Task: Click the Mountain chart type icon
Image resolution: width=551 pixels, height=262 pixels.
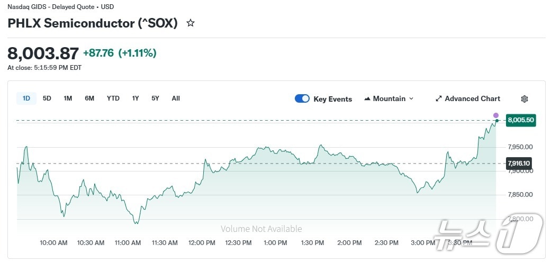Action: [367, 99]
